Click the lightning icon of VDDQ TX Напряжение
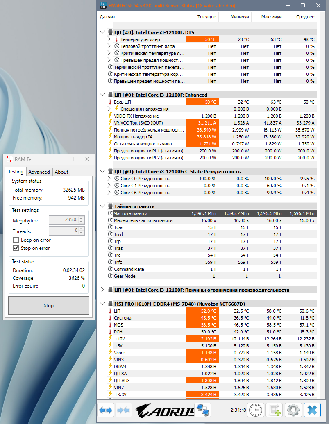 pyautogui.click(x=110, y=116)
